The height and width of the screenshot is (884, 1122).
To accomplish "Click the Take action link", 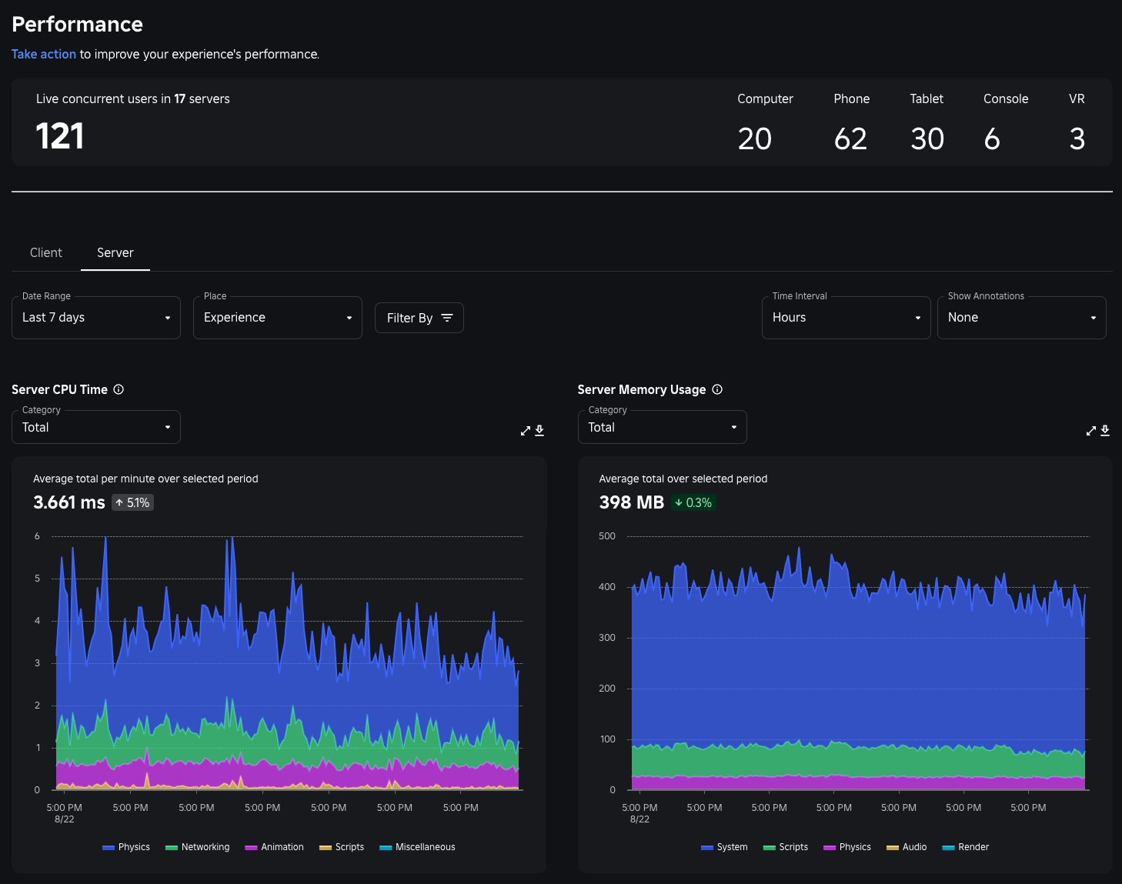I will click(x=43, y=54).
